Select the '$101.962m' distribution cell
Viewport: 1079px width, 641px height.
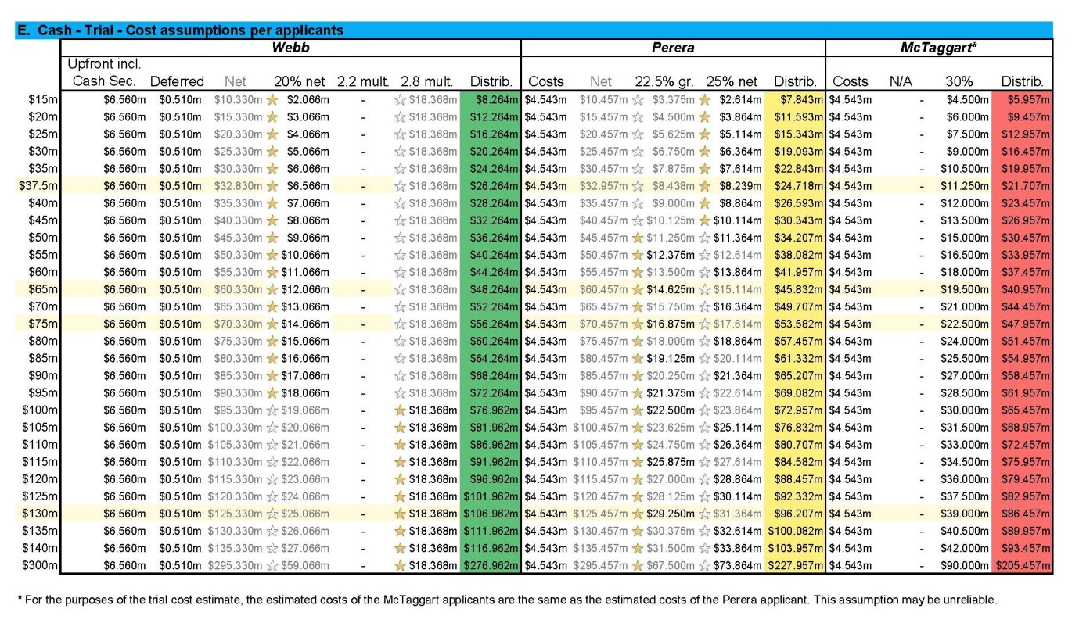click(x=491, y=496)
